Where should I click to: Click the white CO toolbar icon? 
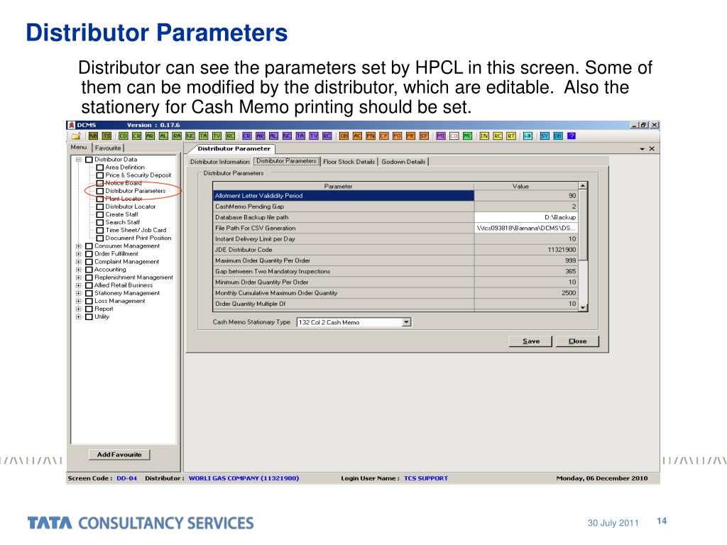(454, 136)
